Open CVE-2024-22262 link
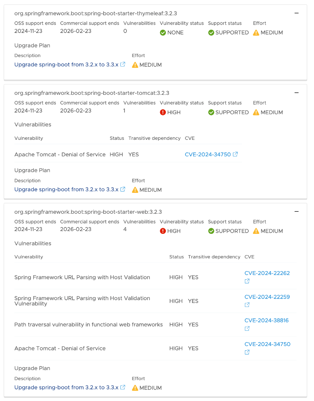Image resolution: width=314 pixels, height=401 pixels. [x=267, y=273]
